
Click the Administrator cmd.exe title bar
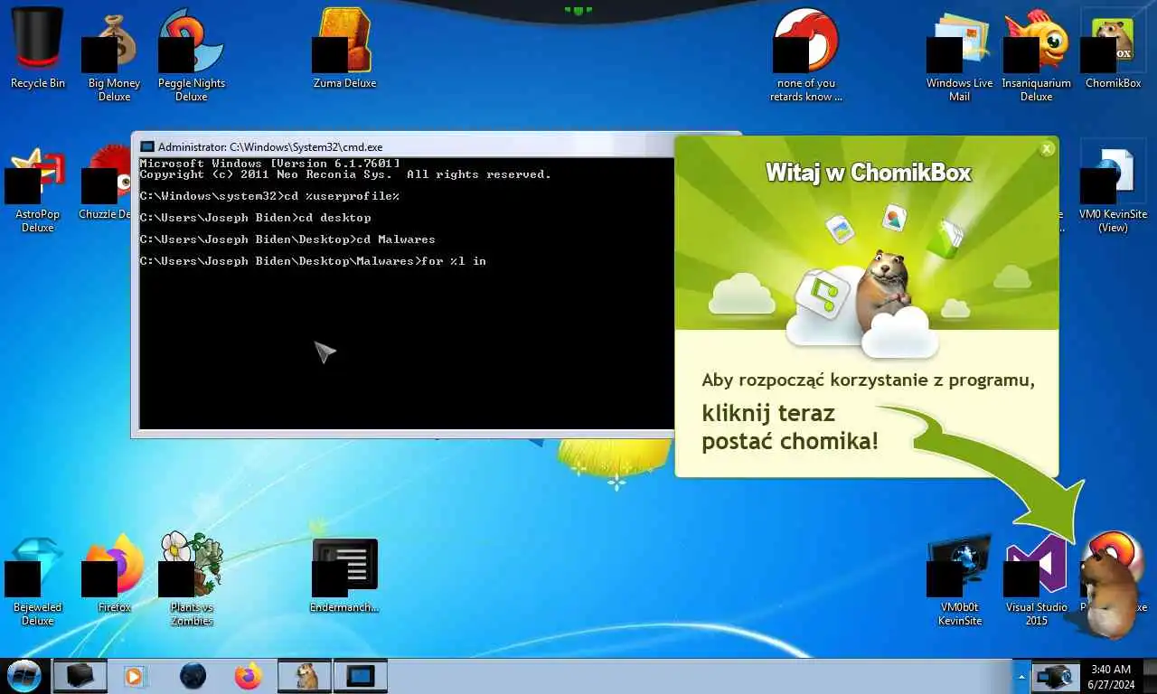403,146
